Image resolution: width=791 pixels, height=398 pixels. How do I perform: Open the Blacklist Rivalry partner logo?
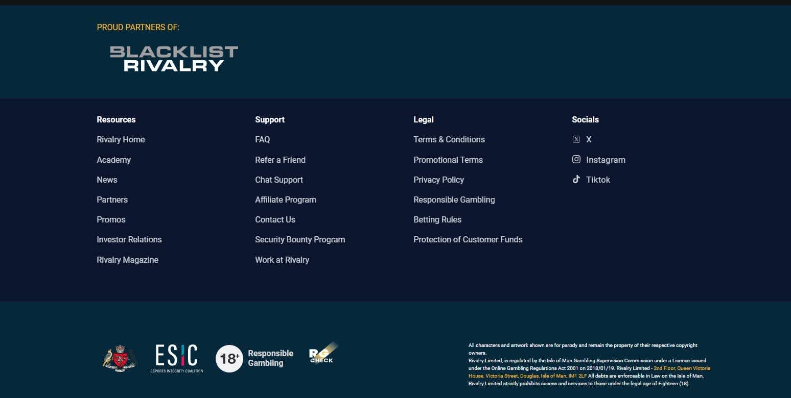coord(174,58)
